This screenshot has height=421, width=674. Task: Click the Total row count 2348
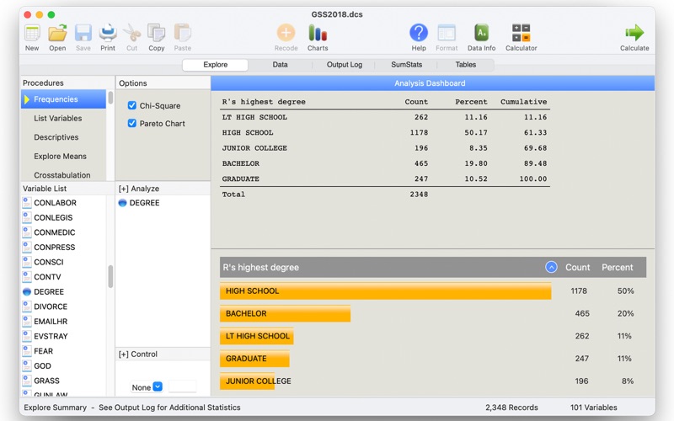[x=419, y=195]
